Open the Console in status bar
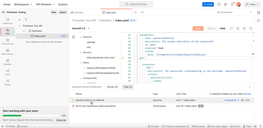The image size is (263, 128). pos(22,126)
